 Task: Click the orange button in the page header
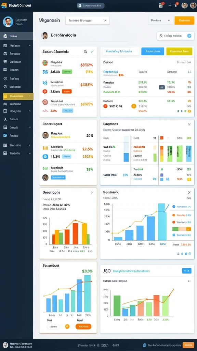click(x=184, y=20)
